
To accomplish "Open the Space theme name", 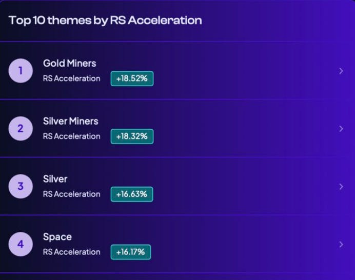I will [57, 237].
